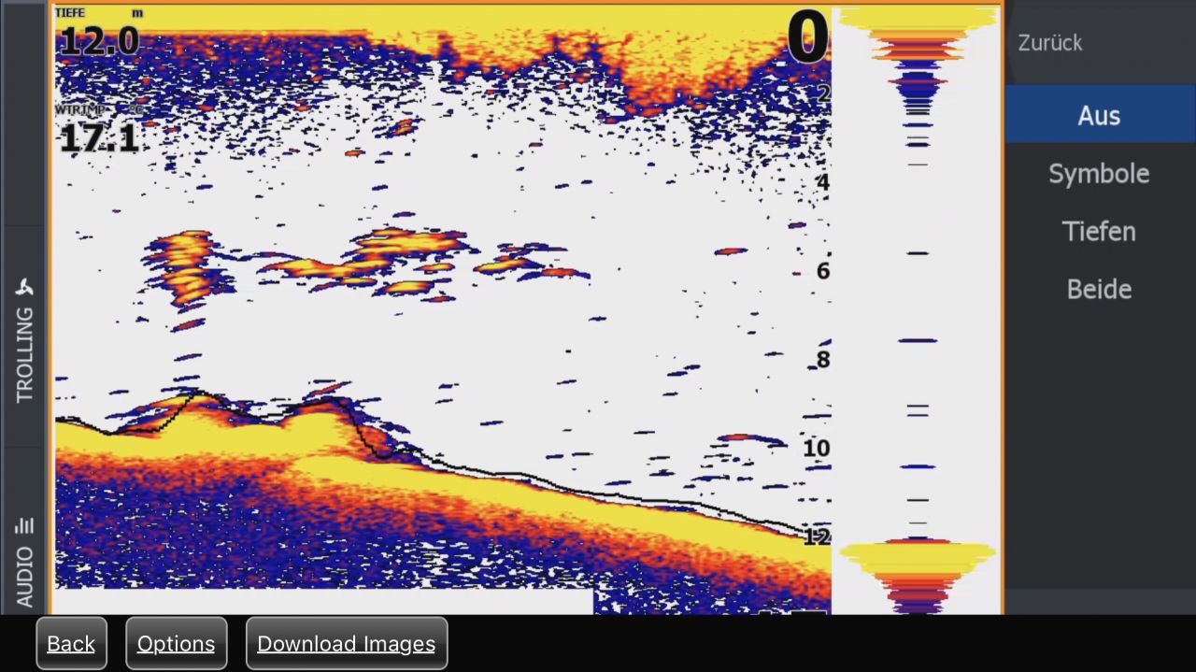This screenshot has width=1196, height=672.
Task: Choose the "Symbole" fish ID option
Action: click(x=1099, y=174)
